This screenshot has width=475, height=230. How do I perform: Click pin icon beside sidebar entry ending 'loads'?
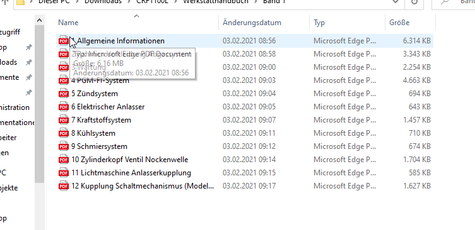[x=29, y=62]
